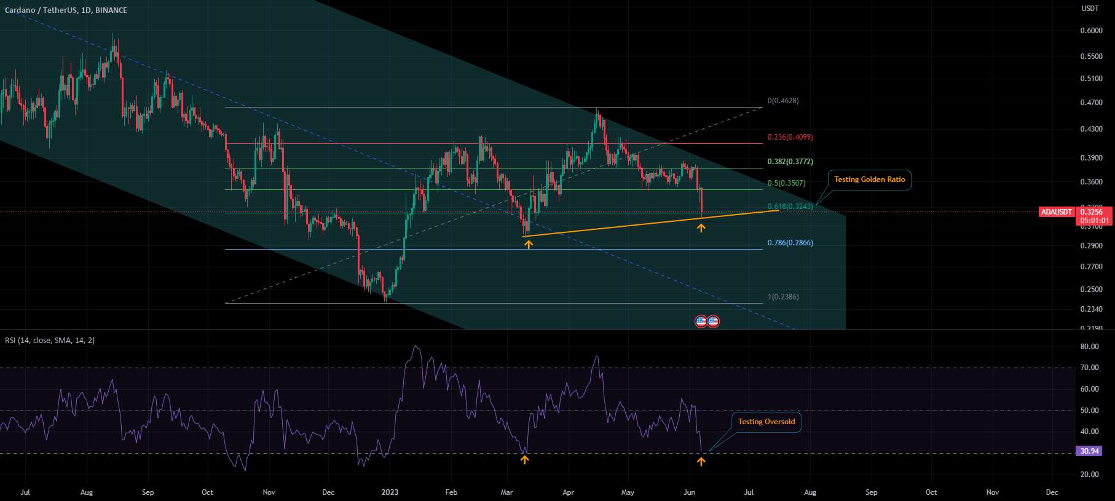Image resolution: width=1115 pixels, height=501 pixels.
Task: Click the Feb label on the time axis
Action: 451,492
